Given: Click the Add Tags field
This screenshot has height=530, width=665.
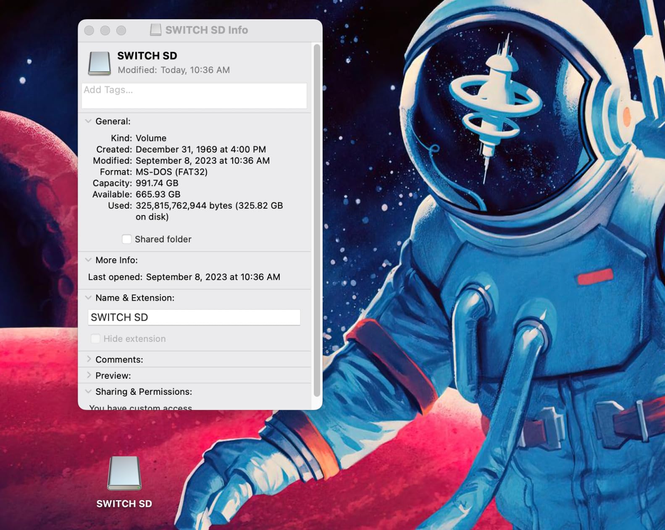Looking at the screenshot, I should pos(194,95).
